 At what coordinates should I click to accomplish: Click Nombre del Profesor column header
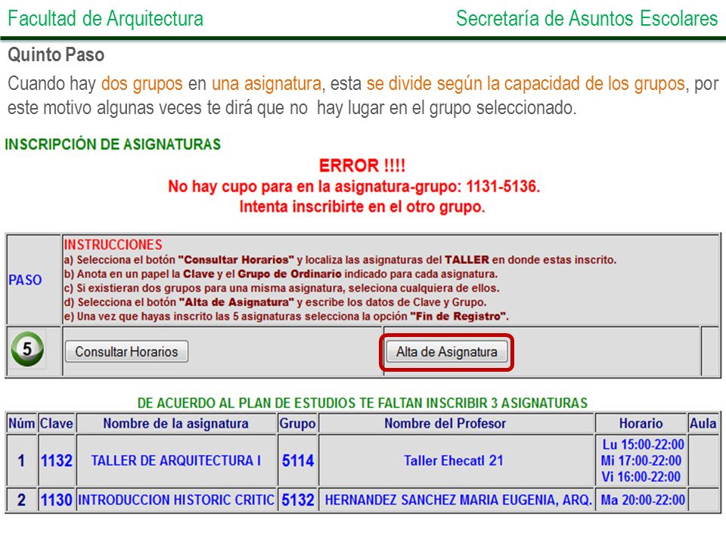coord(445,423)
